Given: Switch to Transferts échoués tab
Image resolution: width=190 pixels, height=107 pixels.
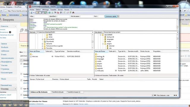Looking at the screenshot, I should [x=58, y=92].
